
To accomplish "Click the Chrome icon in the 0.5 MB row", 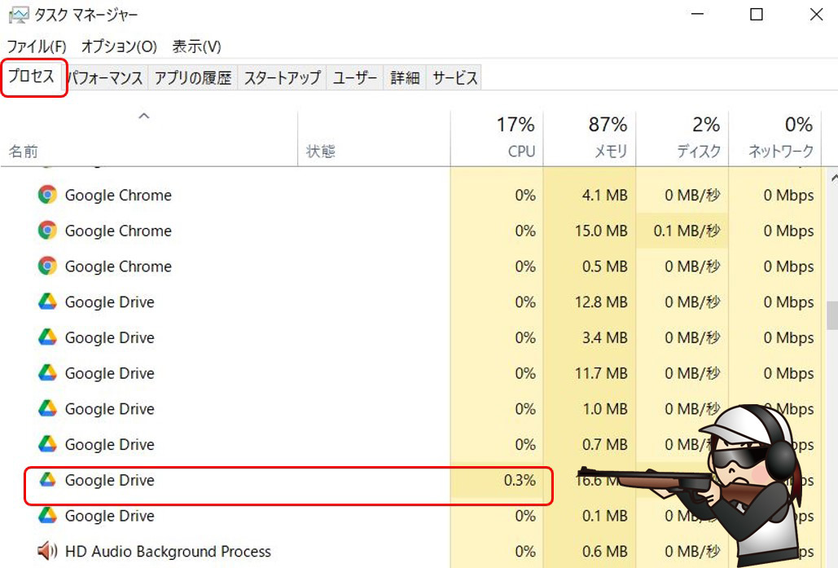I will point(47,266).
